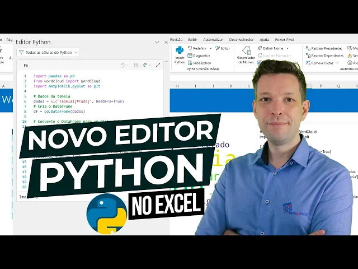Open the Definir Nome dropdown arrow
This screenshot has height=269, width=358.
coord(287,48)
